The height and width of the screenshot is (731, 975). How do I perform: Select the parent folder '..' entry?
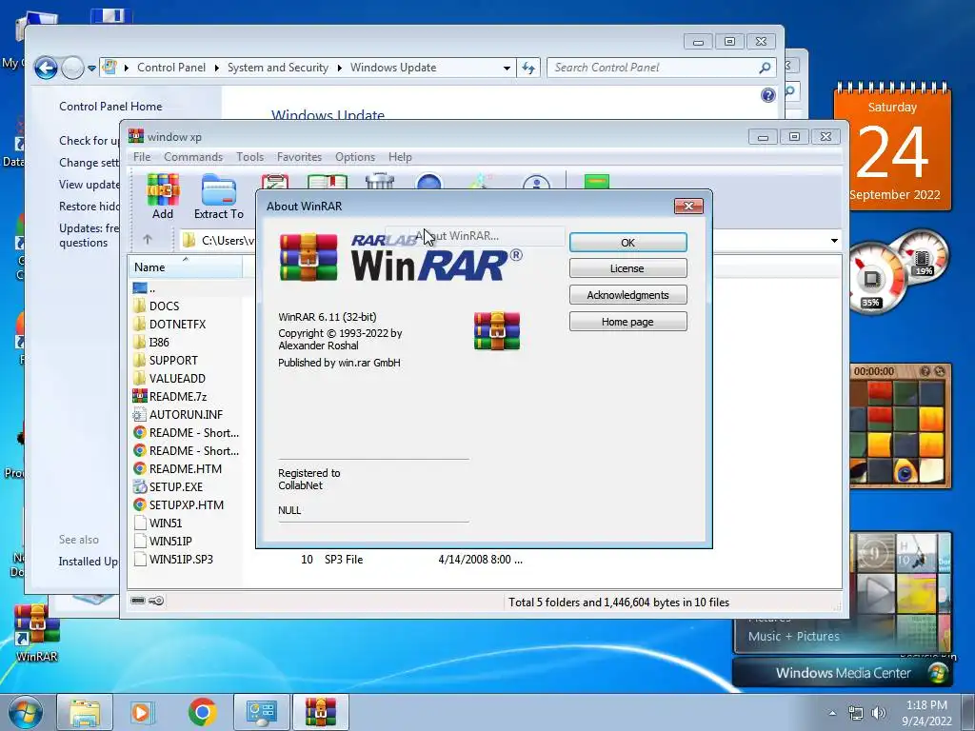[144, 288]
